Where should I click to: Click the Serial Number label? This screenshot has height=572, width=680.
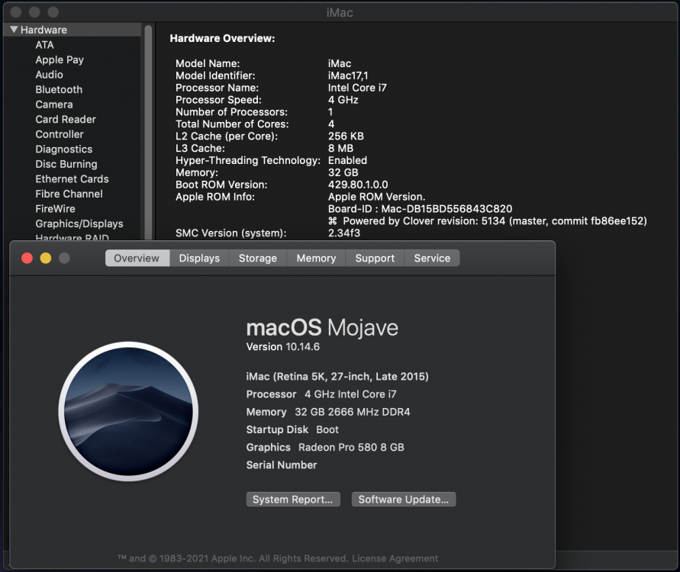pos(282,465)
